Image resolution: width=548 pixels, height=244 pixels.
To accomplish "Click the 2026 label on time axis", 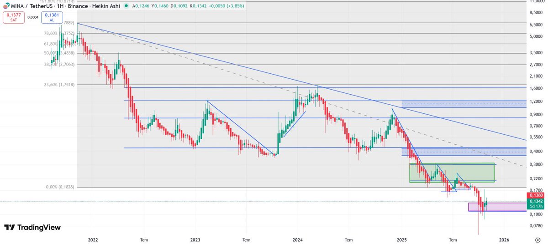I will pyautogui.click(x=504, y=239).
